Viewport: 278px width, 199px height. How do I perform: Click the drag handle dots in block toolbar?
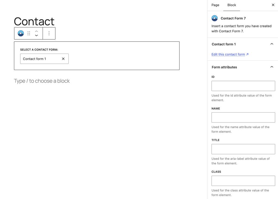pyautogui.click(x=29, y=33)
